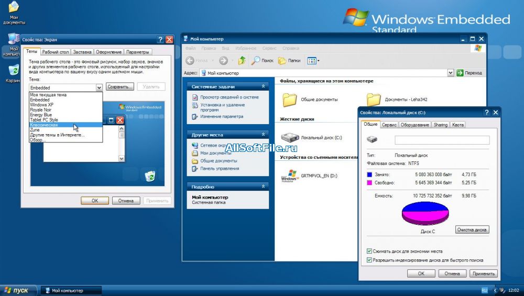Screen dimensions: 524x296
Task: Collapse the Details panel
Action: (264, 187)
